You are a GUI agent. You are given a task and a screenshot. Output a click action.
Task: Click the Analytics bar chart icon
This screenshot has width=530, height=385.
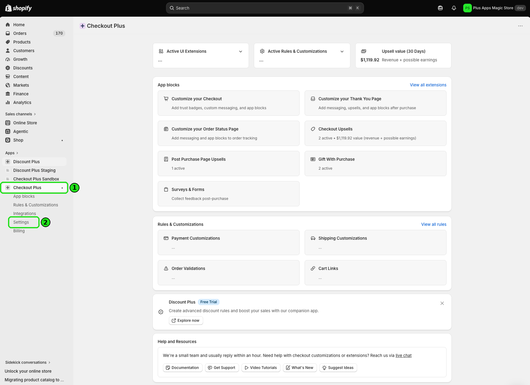coord(8,102)
